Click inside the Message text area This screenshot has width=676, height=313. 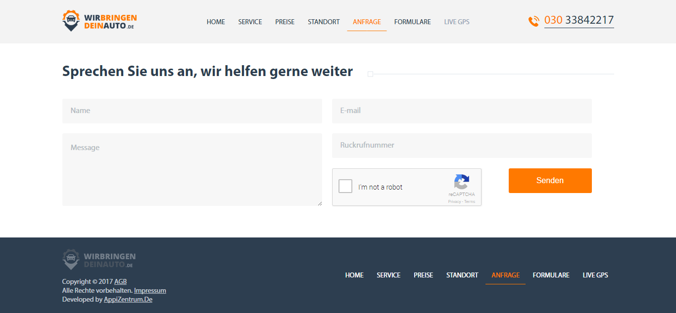point(192,169)
